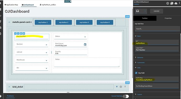The image size is (181, 99).
Task: Open the Grid_dvOJI overflow menu
Action: pos(125,86)
